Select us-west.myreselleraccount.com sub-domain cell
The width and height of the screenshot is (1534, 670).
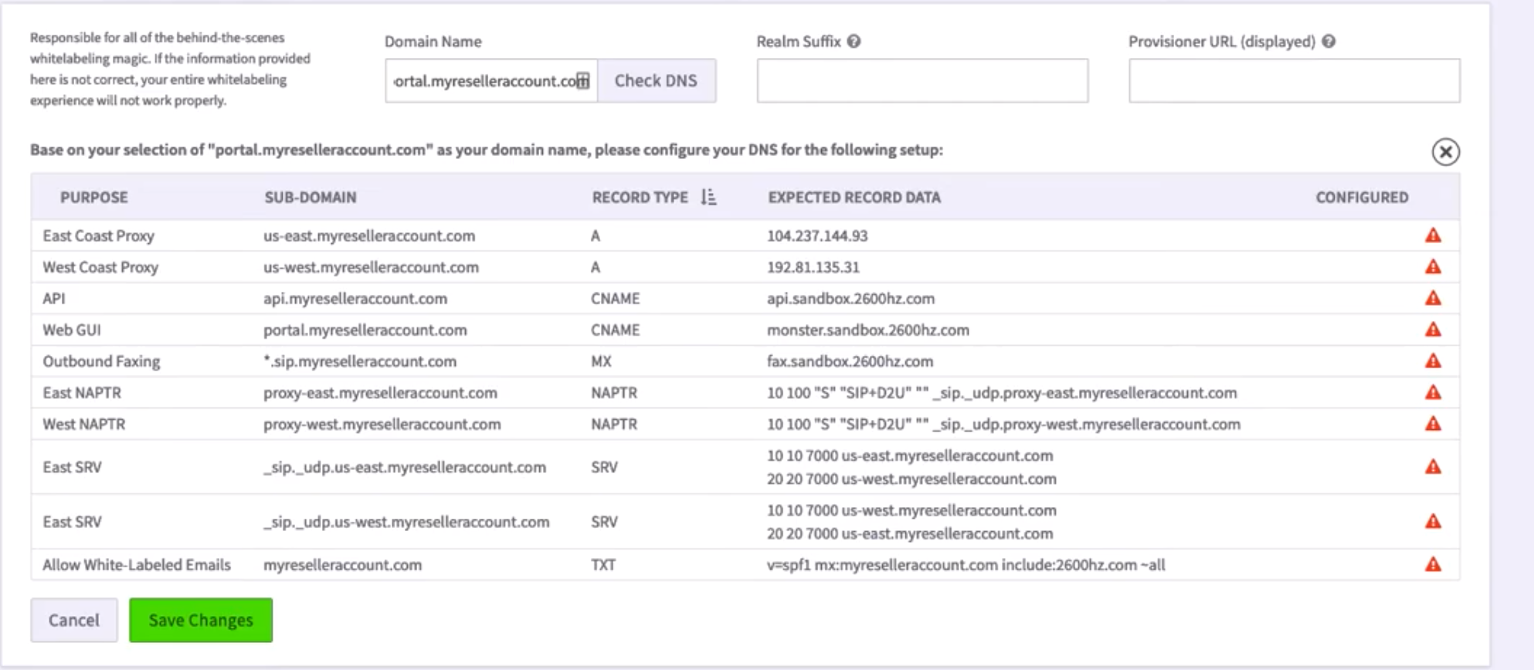371,267
